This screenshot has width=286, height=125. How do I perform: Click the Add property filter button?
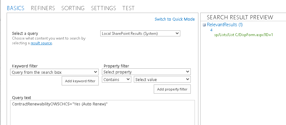tap(172, 89)
